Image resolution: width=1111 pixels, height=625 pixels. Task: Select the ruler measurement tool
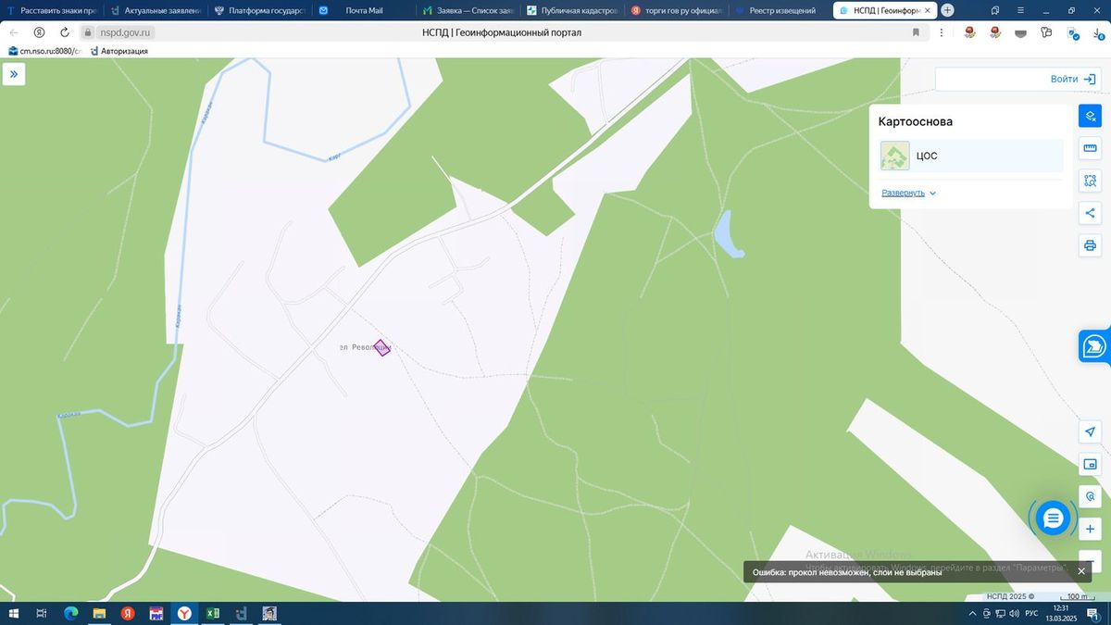point(1091,148)
